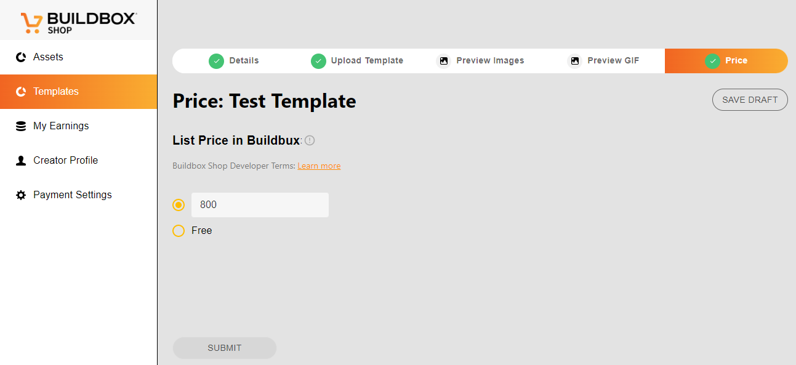This screenshot has height=365, width=796.
Task: Click the Upload Template green checkmark
Action: 318,61
